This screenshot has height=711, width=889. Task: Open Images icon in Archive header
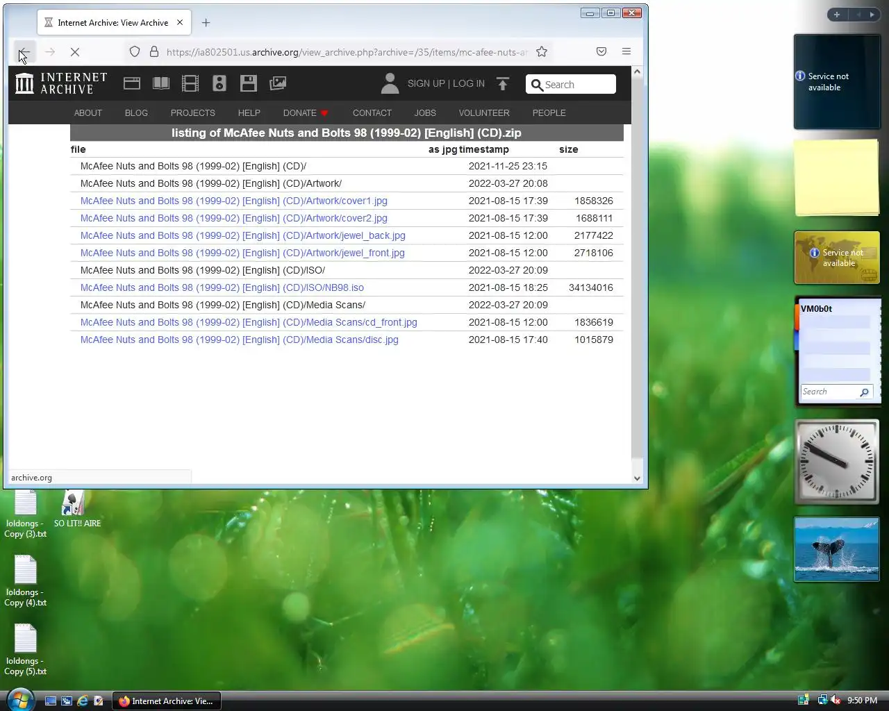click(x=278, y=83)
